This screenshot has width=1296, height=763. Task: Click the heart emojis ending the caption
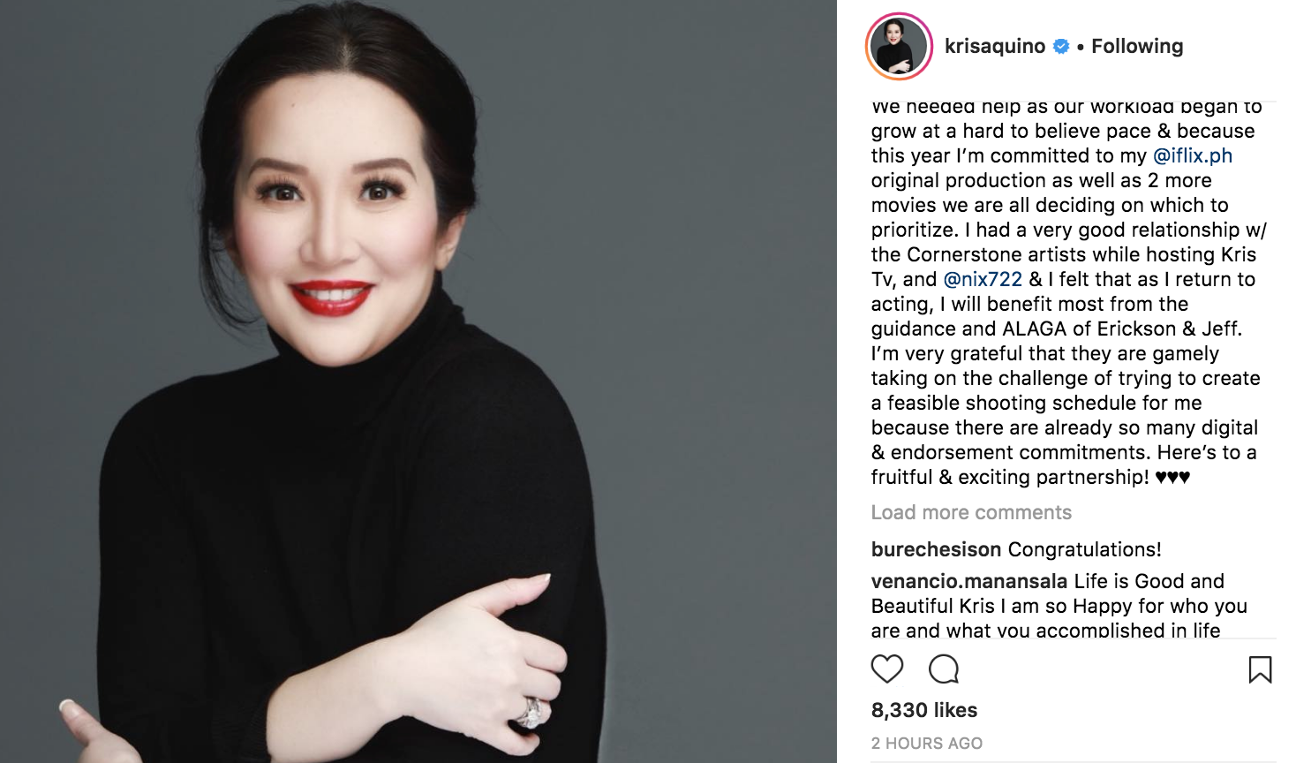pyautogui.click(x=1172, y=477)
